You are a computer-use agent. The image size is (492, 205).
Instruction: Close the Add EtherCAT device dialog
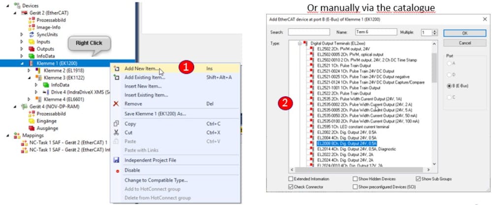pos(484,19)
